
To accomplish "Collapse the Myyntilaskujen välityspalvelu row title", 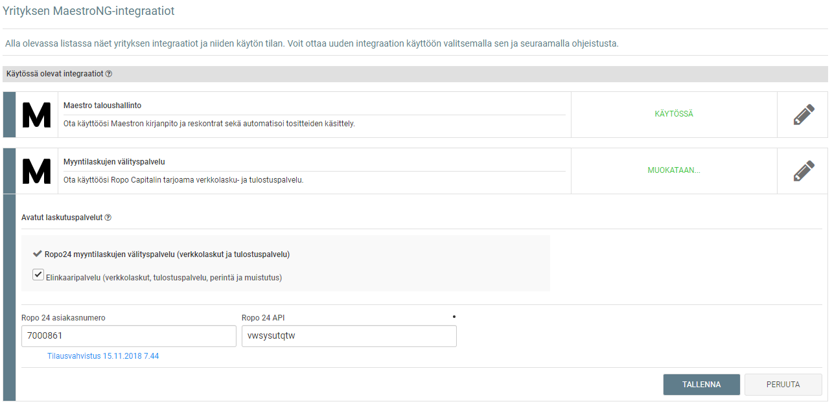I will click(x=119, y=162).
